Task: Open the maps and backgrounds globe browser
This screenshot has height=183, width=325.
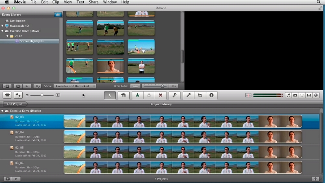Action: [x=316, y=95]
